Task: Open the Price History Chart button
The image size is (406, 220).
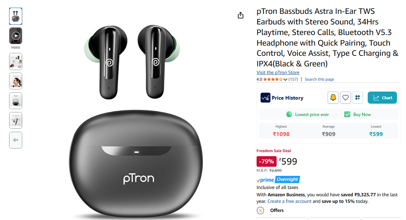Action: pyautogui.click(x=382, y=98)
